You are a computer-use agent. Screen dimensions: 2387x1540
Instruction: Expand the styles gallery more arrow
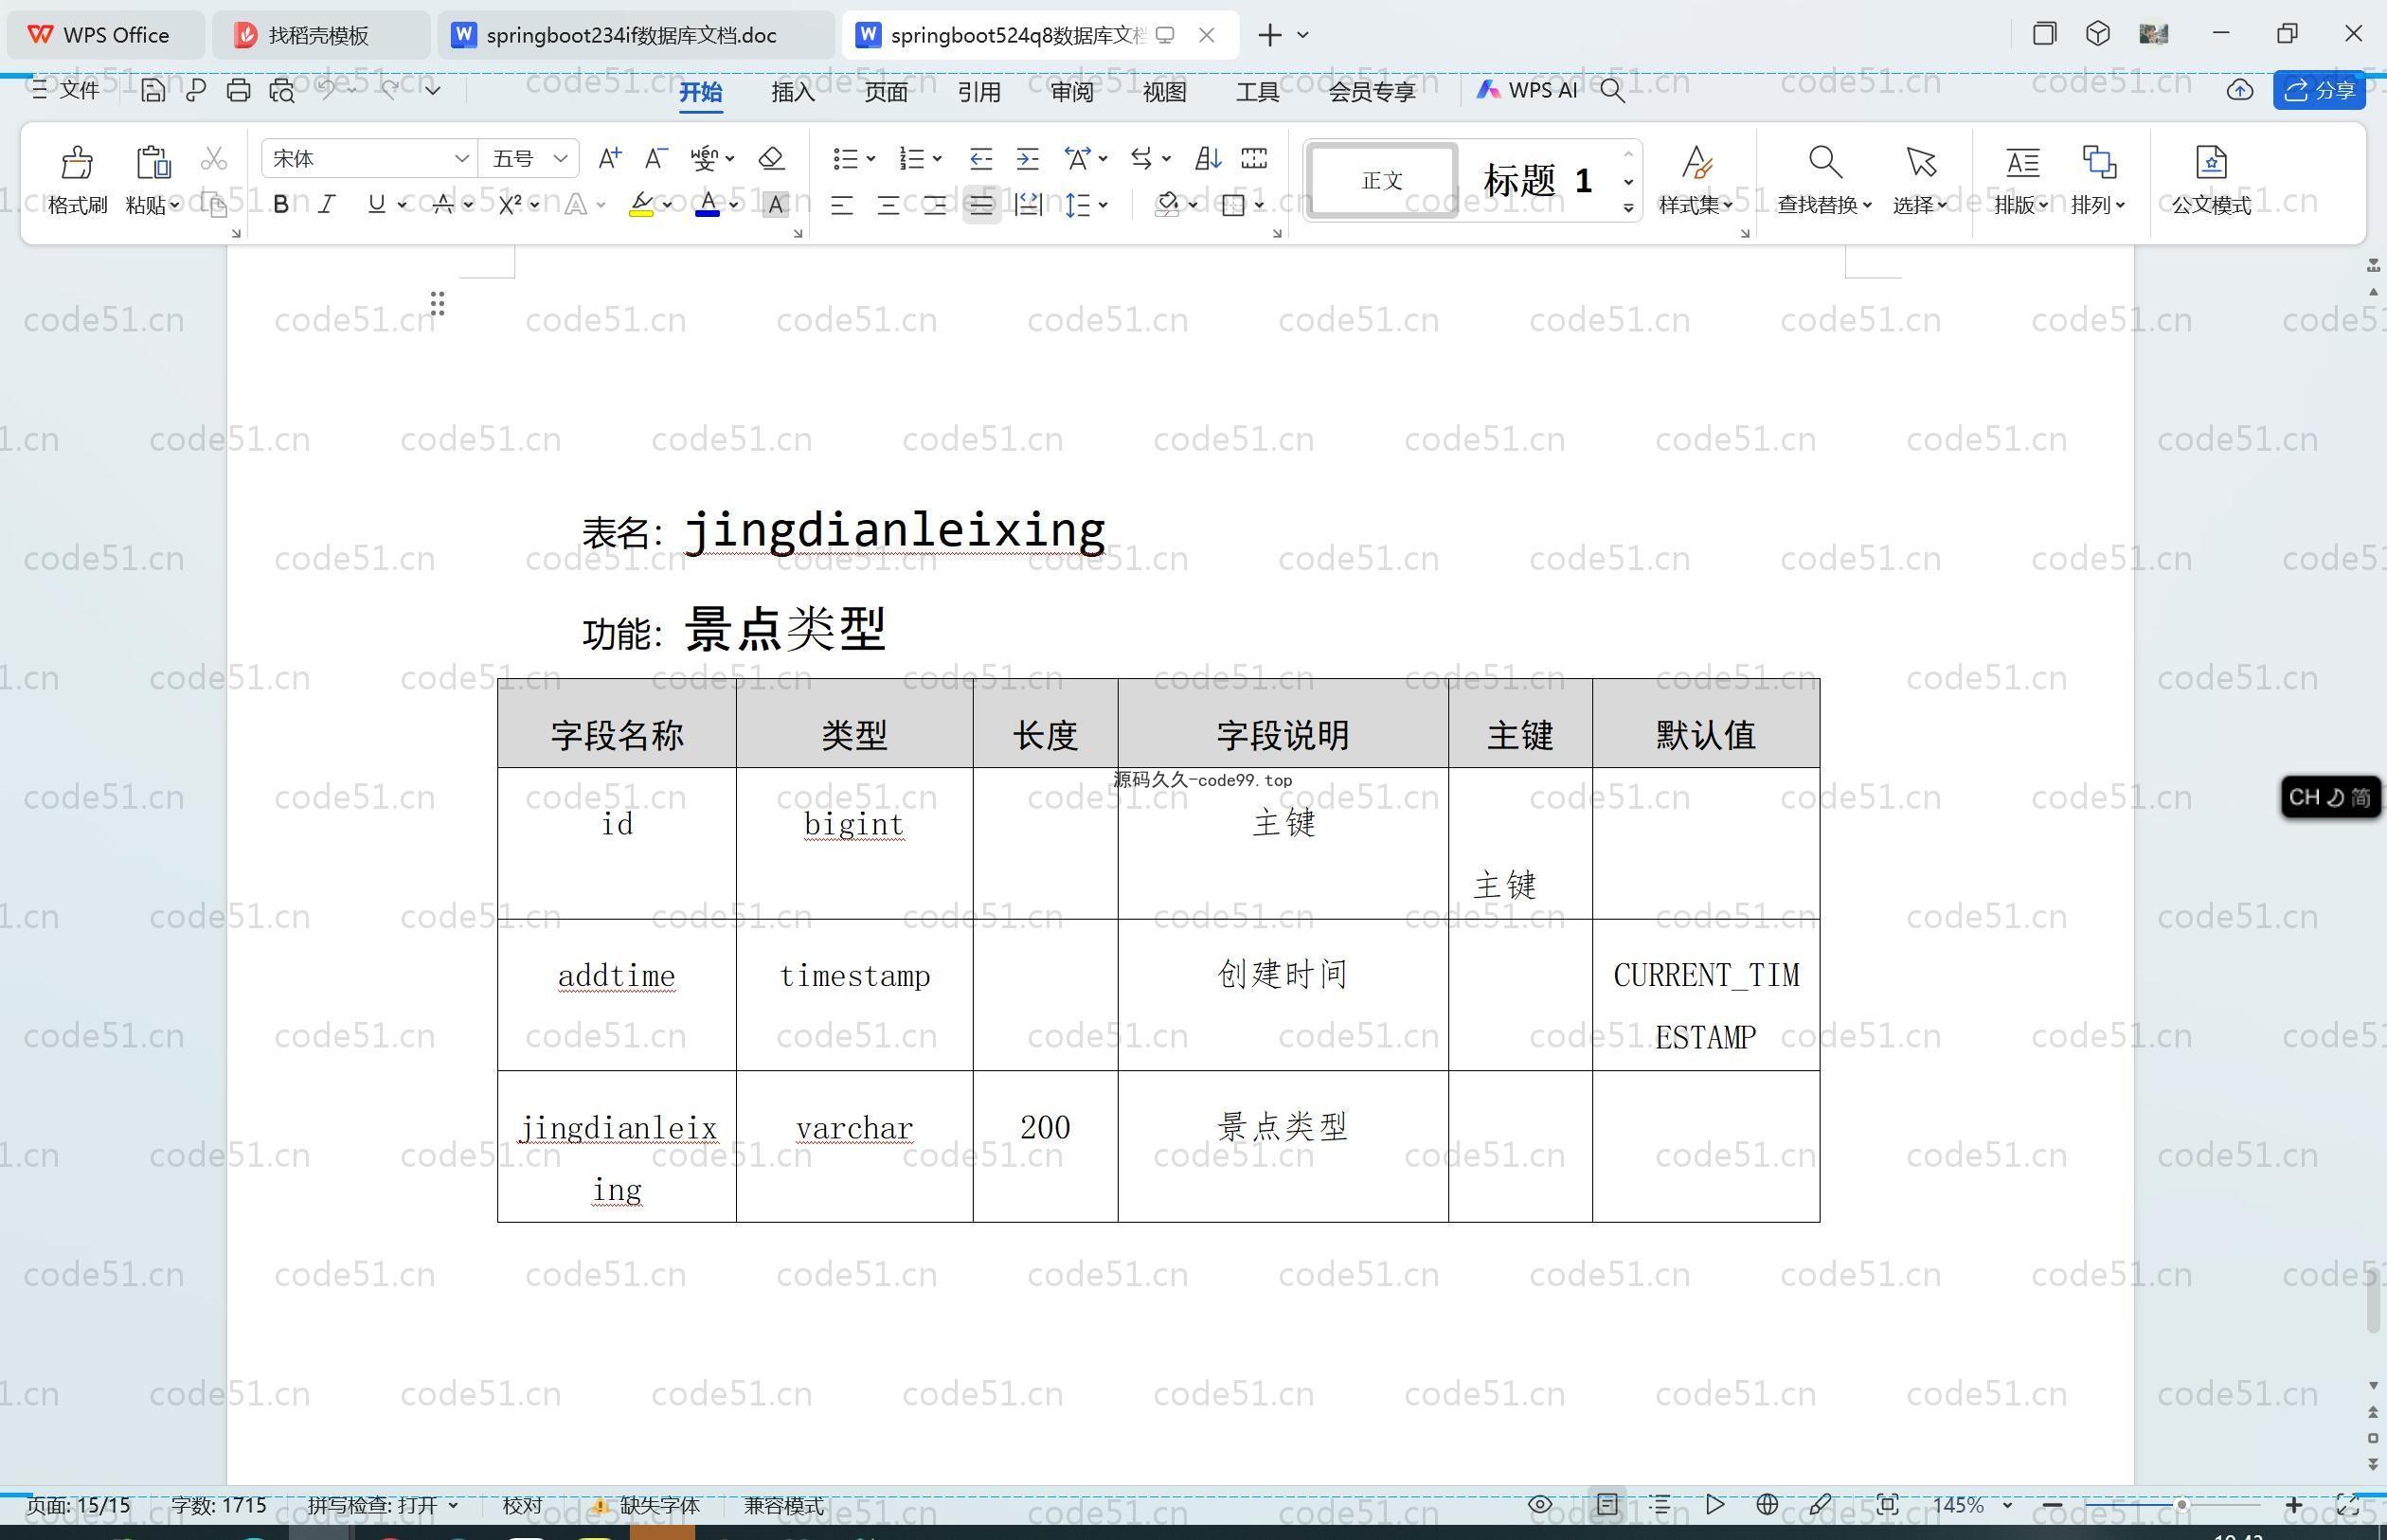[1629, 208]
